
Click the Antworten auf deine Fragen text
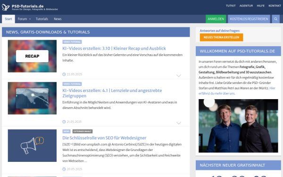[220, 31]
